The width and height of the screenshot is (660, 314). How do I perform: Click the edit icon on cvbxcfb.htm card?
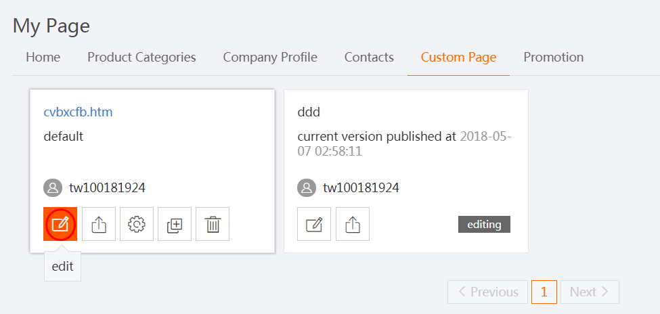(60, 224)
